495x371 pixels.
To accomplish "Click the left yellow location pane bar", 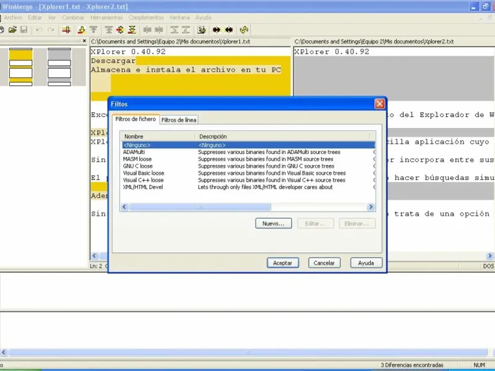I will (21, 67).
